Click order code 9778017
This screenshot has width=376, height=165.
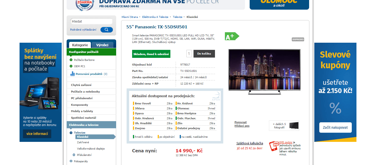coord(185,65)
